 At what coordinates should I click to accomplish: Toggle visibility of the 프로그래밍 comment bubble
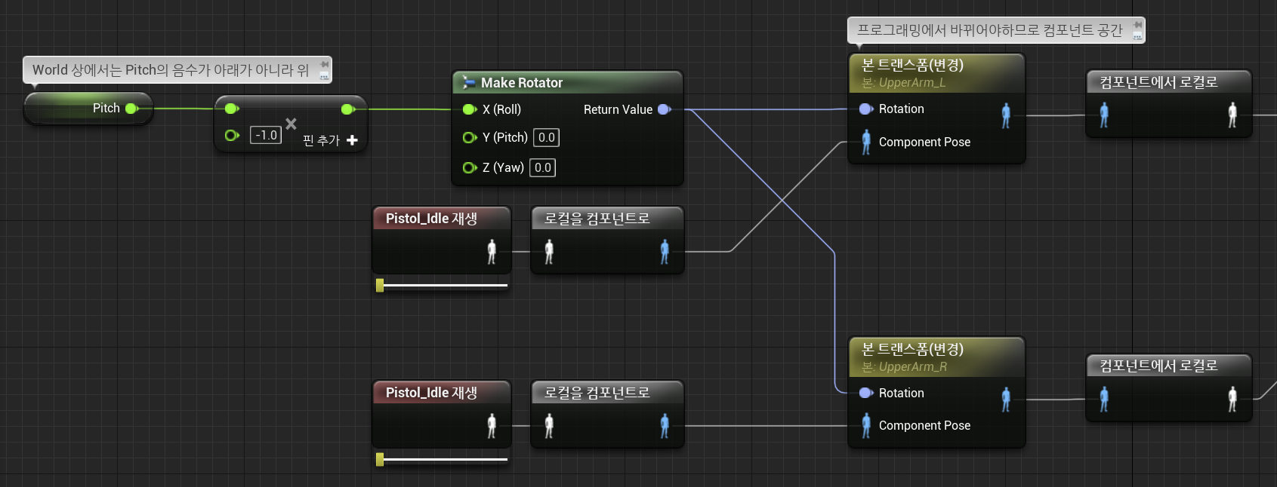[1138, 35]
